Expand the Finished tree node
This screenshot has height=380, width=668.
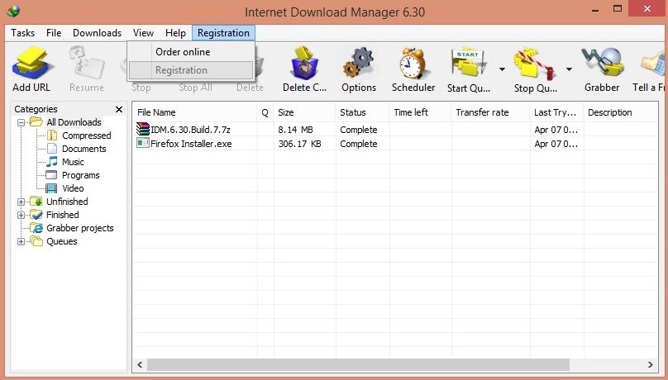coord(21,215)
